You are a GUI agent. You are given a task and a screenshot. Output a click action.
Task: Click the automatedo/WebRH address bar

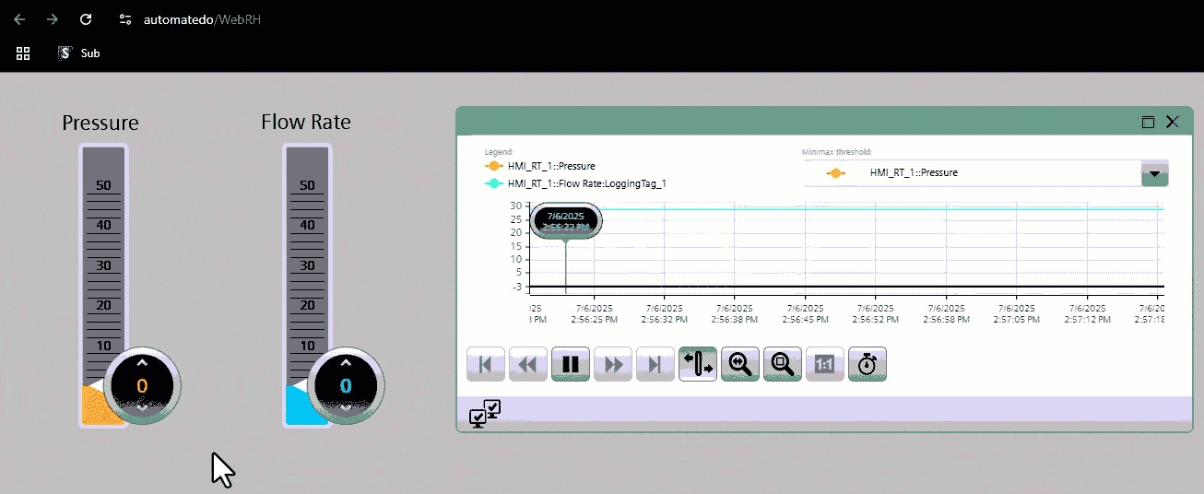click(x=202, y=18)
